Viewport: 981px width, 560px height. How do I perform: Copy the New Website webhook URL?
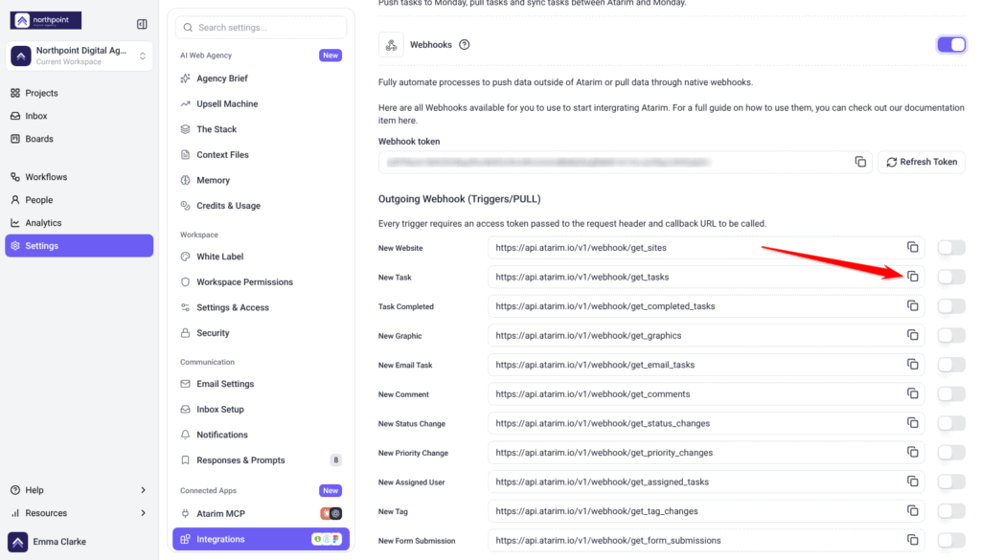point(913,248)
